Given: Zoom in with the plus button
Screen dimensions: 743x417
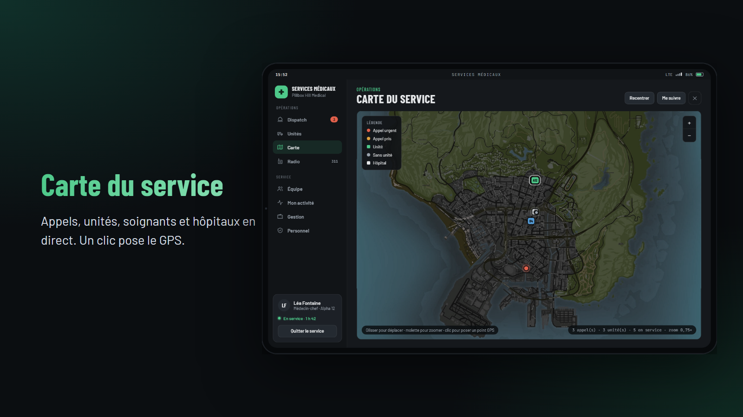Looking at the screenshot, I should [x=689, y=123].
